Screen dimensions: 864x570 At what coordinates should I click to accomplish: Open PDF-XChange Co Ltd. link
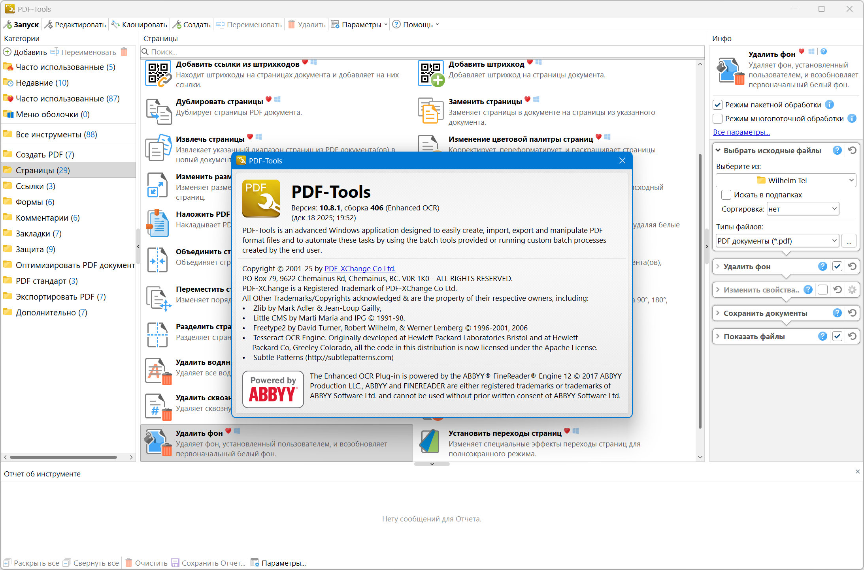click(x=360, y=268)
